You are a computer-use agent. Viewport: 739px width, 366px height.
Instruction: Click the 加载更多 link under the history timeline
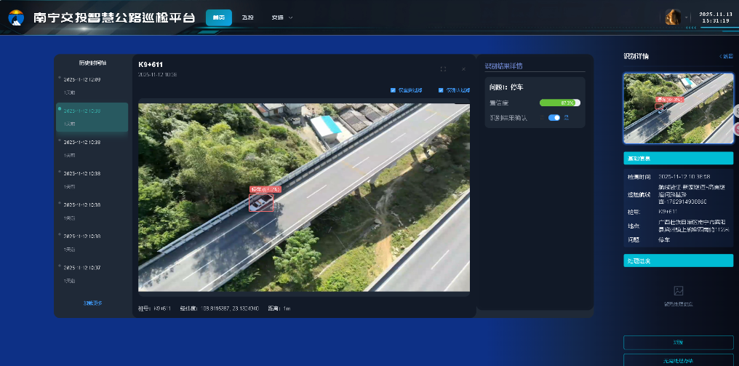point(92,302)
